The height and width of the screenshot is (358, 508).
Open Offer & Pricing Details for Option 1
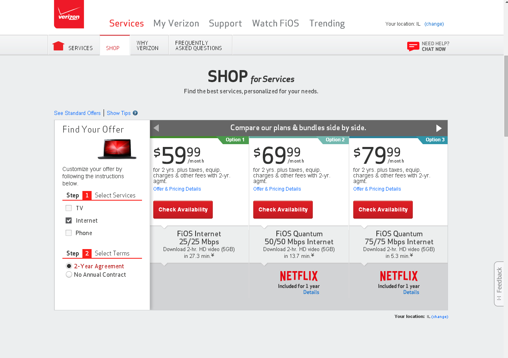pos(177,189)
